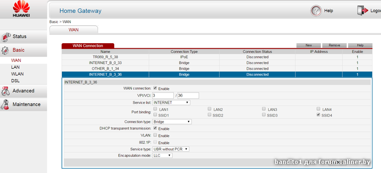Toggle the WAN connection Enable checkbox
The height and width of the screenshot is (173, 381).
pos(155,88)
